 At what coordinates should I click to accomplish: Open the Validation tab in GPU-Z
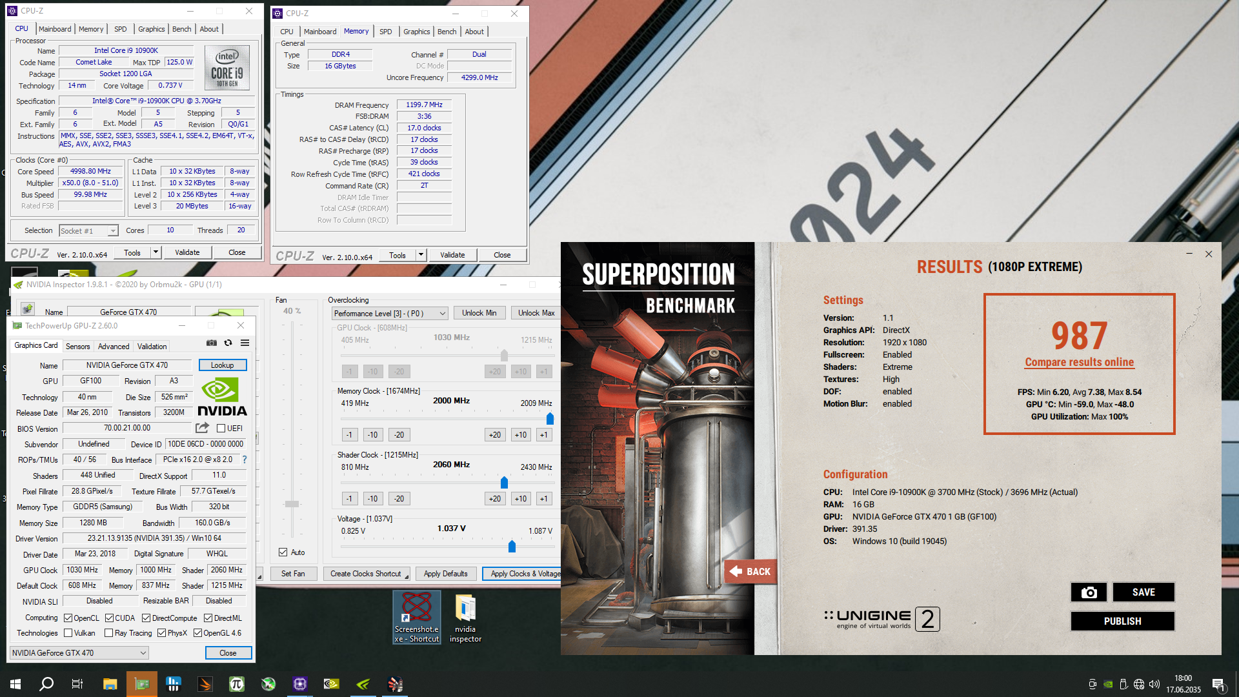152,346
